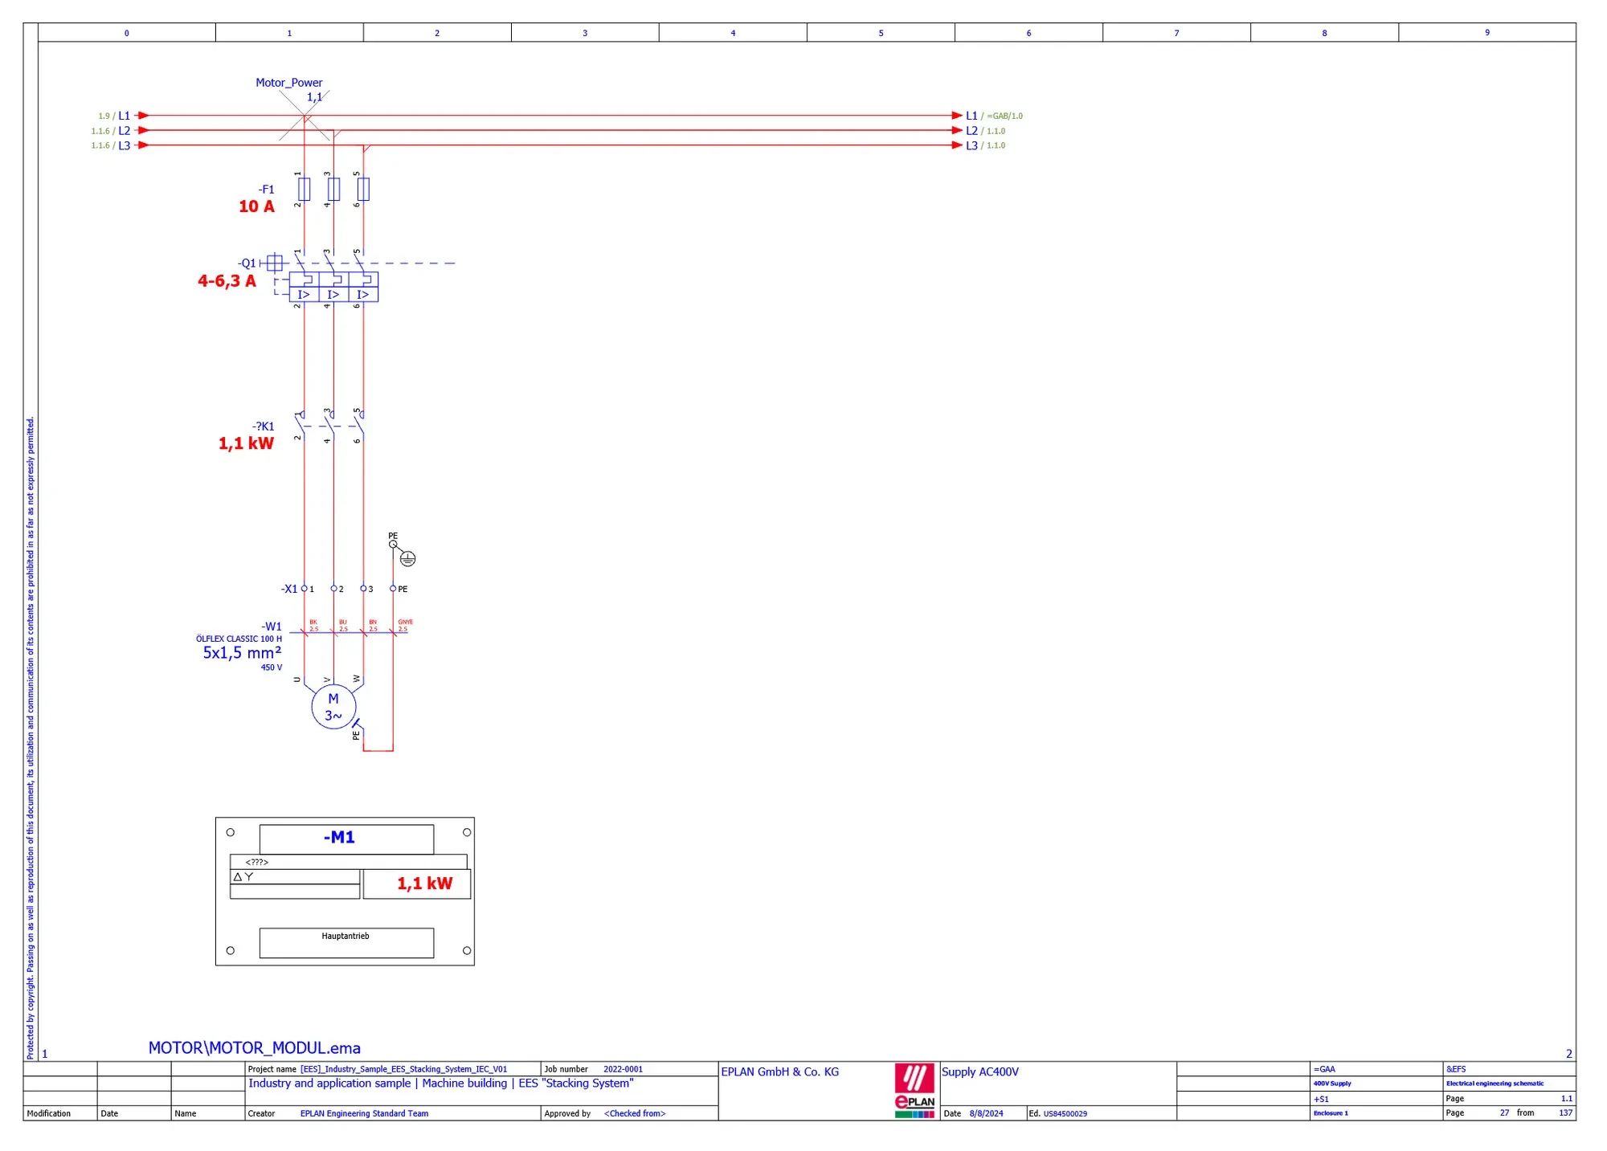Select the first I> overcurrent block of Q1

pyautogui.click(x=304, y=295)
